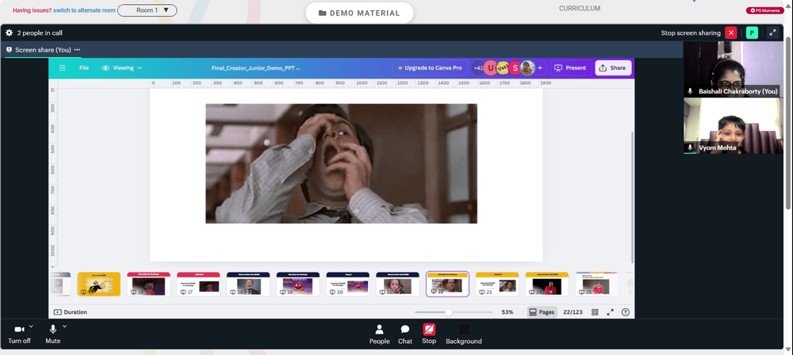Toggle the Pages thumbnail view
The width and height of the screenshot is (793, 355).
coord(542,312)
